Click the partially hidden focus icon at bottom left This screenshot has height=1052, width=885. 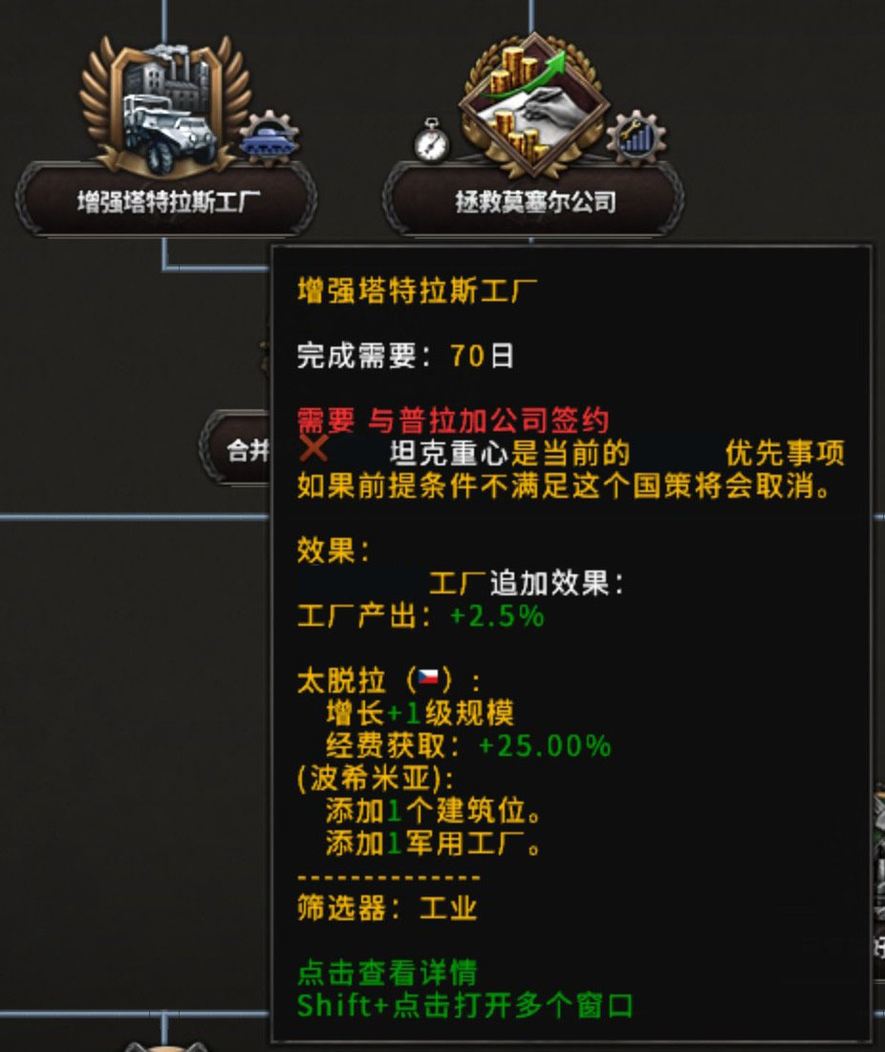point(165,1046)
